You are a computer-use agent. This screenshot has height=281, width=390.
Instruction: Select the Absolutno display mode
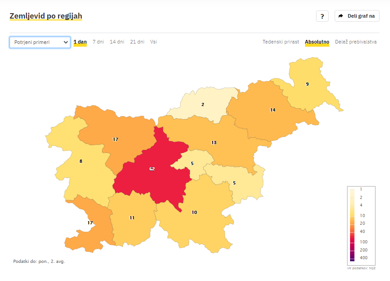(x=317, y=42)
